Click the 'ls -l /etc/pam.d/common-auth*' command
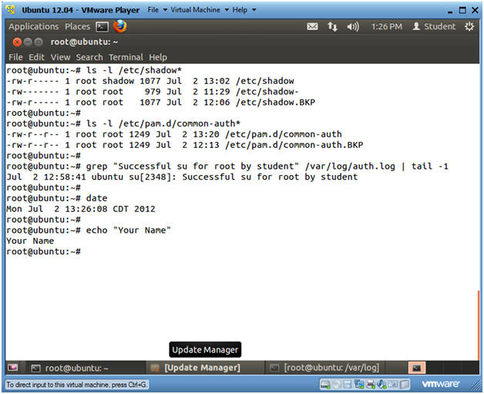The image size is (484, 394). point(163,123)
